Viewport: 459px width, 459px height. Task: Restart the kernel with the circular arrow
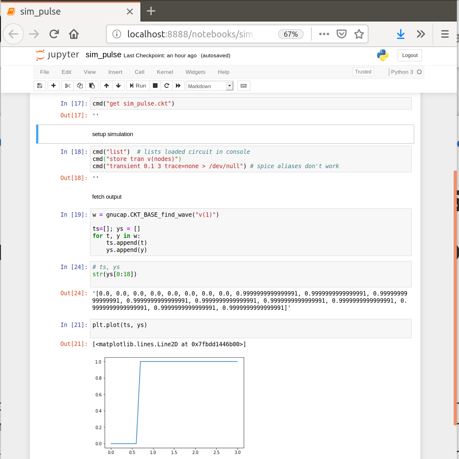pyautogui.click(x=167, y=86)
